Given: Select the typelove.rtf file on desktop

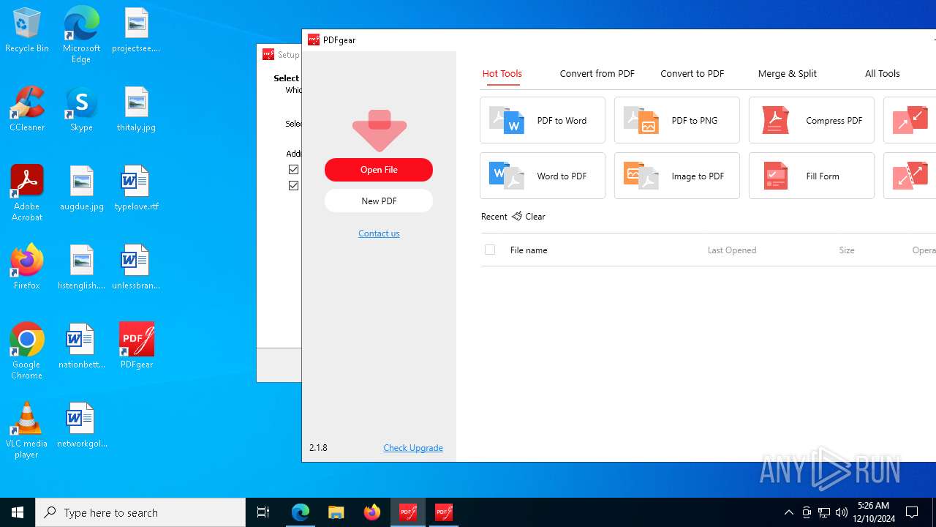Looking at the screenshot, I should [x=137, y=189].
